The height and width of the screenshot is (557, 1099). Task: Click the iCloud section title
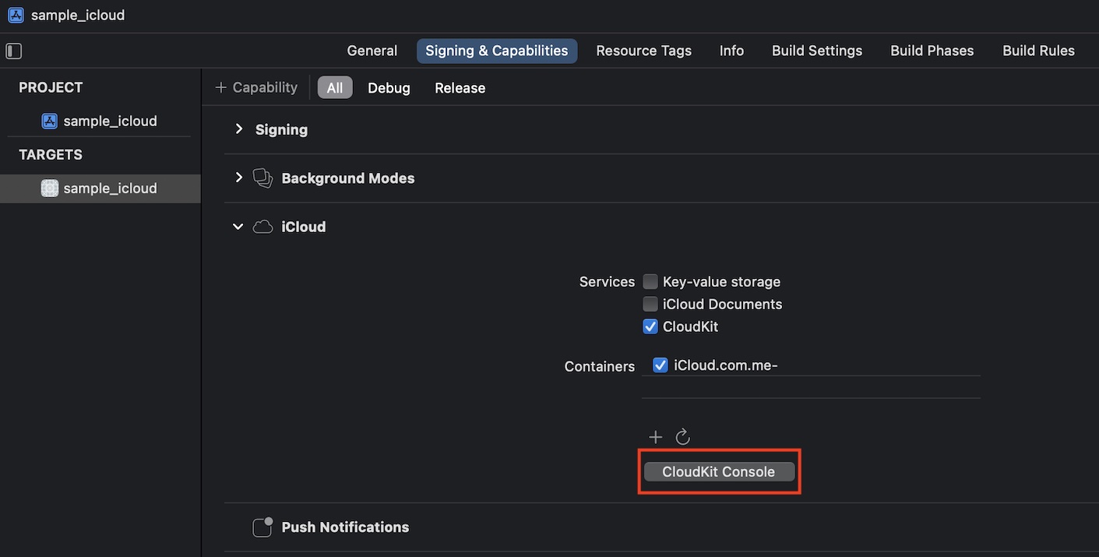(304, 227)
